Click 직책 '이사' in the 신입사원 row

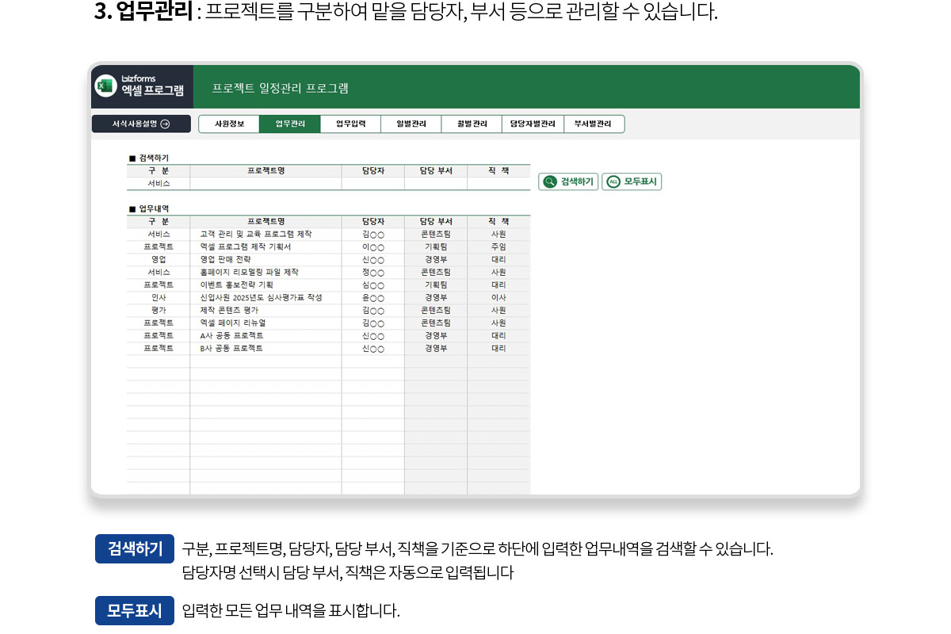tap(498, 298)
